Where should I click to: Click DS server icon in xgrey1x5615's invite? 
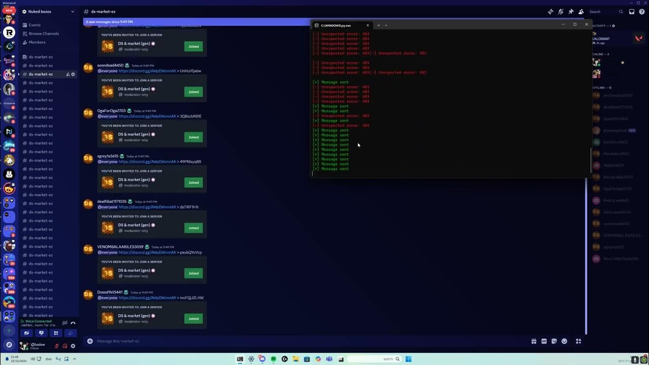click(107, 182)
